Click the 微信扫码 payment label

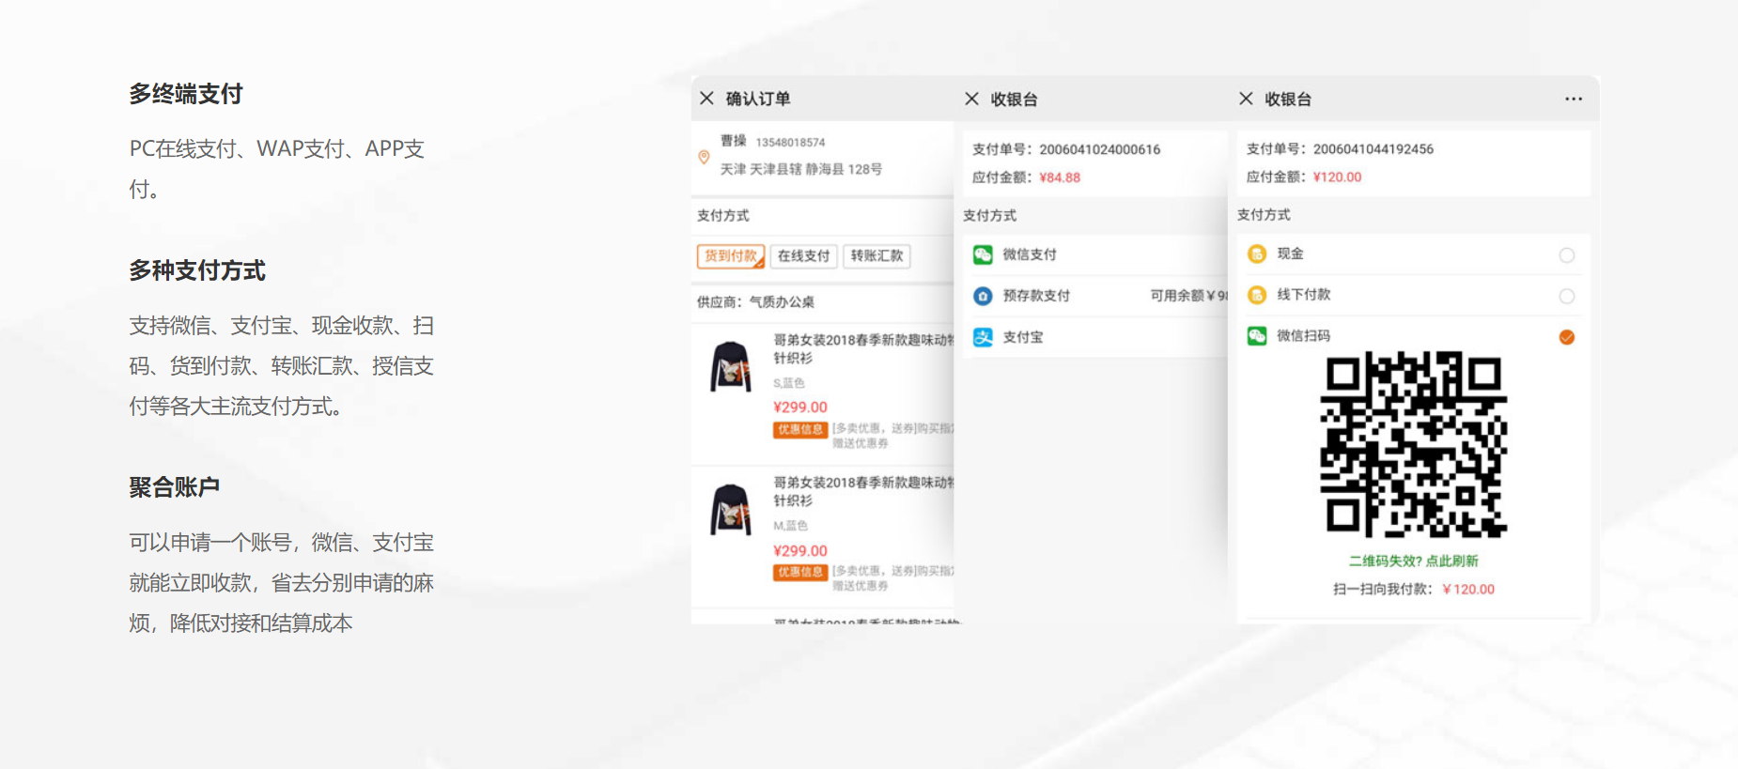pyautogui.click(x=1304, y=335)
